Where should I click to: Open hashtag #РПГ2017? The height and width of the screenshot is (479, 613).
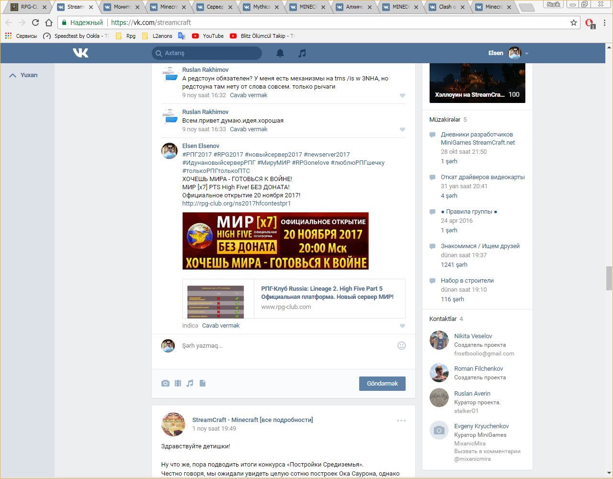[197, 155]
